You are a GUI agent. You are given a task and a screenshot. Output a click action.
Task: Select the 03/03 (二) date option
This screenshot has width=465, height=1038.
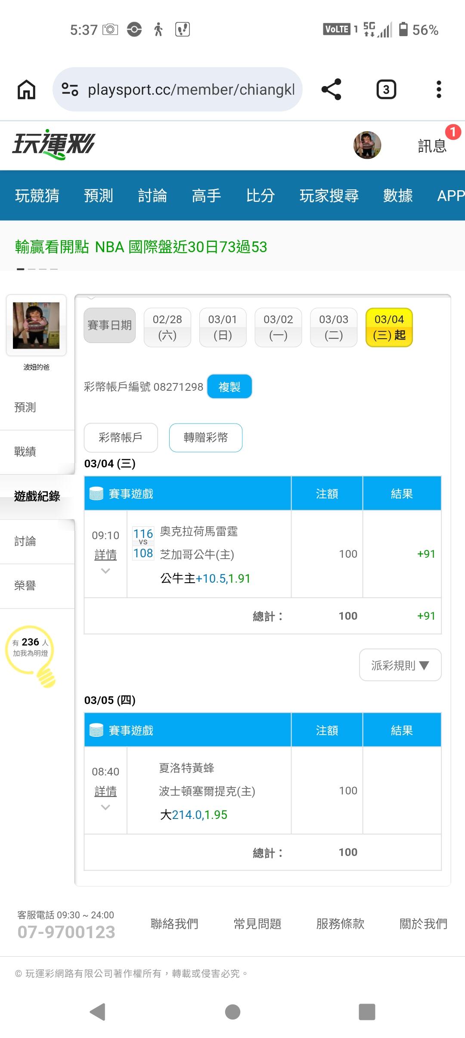pos(334,327)
